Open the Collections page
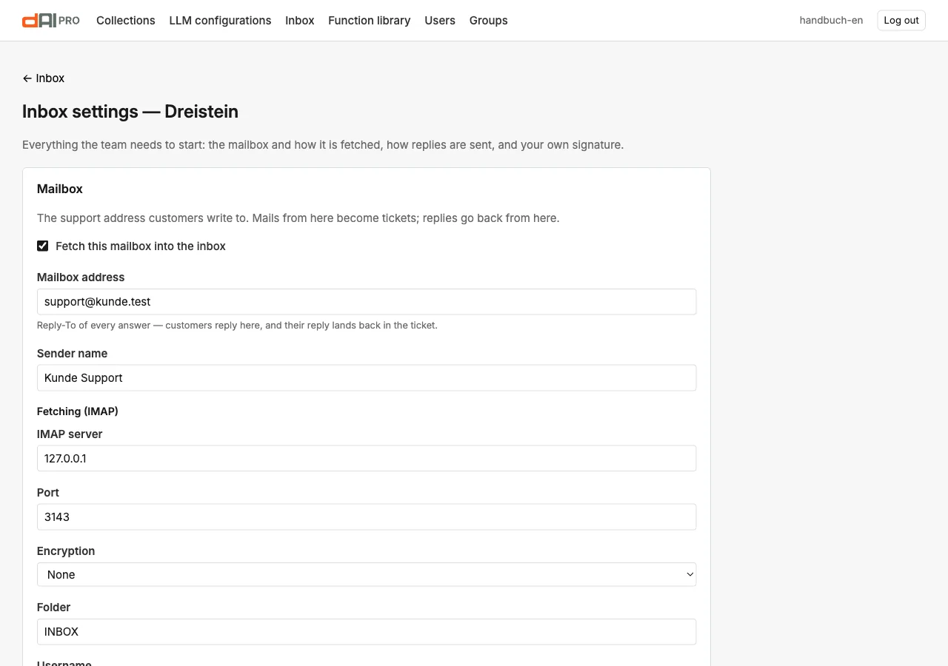948x666 pixels. point(126,21)
